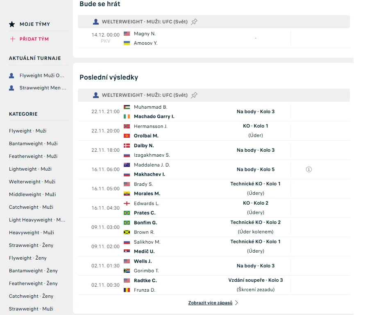Select Welterweight - Muži category
This screenshot has height=315, width=372.
point(32,182)
